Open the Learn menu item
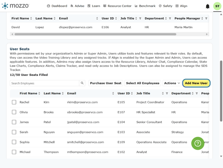223x168 pixels. point(94,6)
